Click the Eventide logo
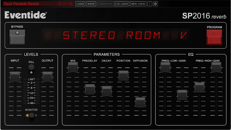Viewport: 231px width, 130px height. coord(26,15)
